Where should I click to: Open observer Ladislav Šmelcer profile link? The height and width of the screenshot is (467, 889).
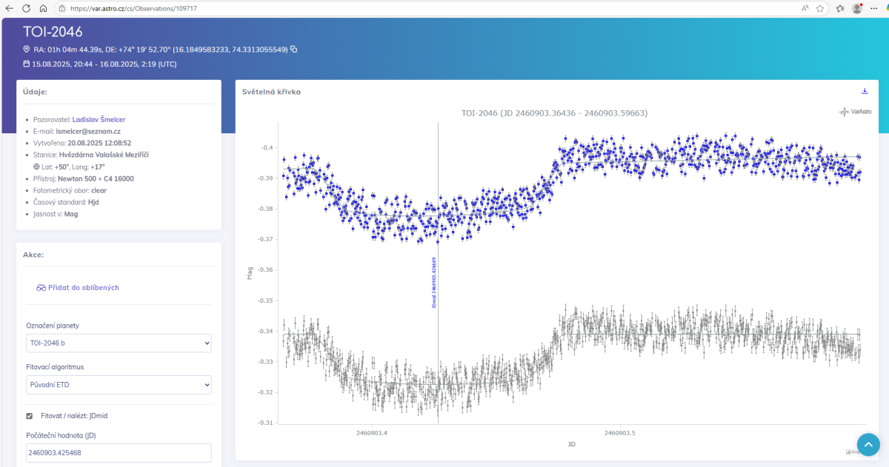pyautogui.click(x=99, y=119)
